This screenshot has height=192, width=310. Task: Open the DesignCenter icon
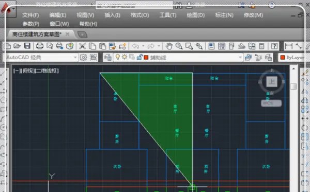click(222, 46)
